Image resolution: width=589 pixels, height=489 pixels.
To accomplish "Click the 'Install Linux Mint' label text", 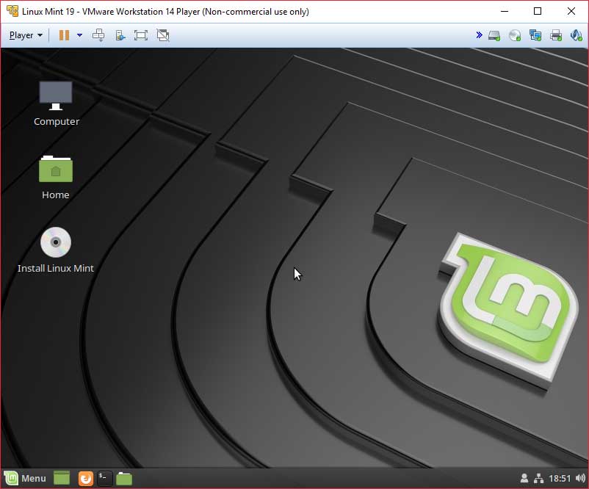I will [56, 268].
